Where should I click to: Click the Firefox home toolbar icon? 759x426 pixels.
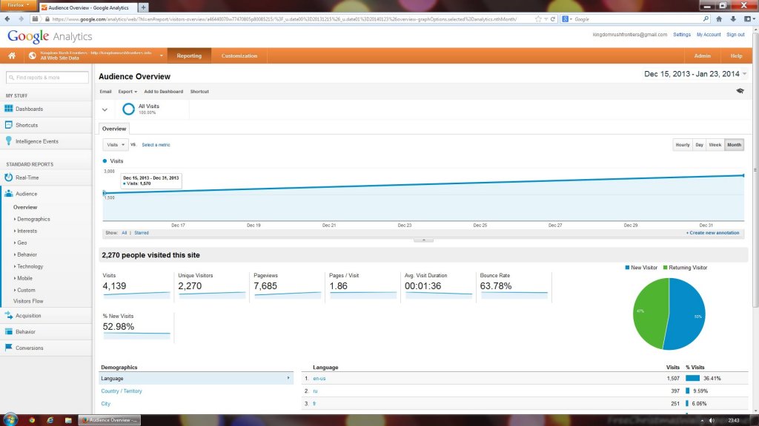pyautogui.click(x=719, y=18)
